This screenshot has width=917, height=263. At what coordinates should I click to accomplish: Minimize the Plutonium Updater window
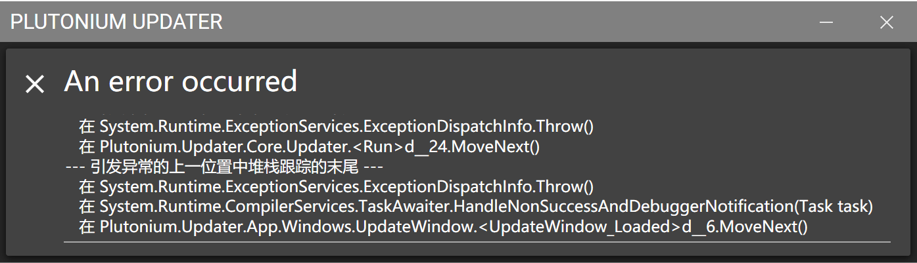point(826,22)
